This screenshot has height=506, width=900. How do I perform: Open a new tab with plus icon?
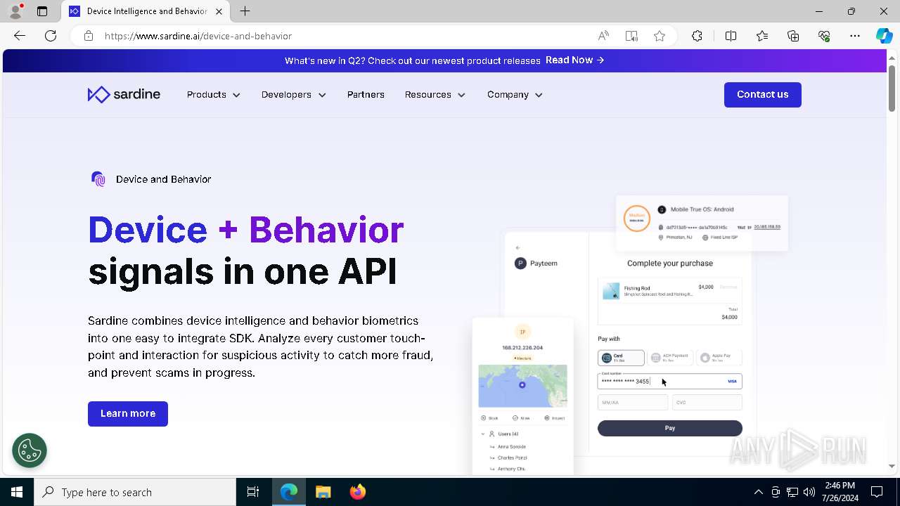pos(245,11)
